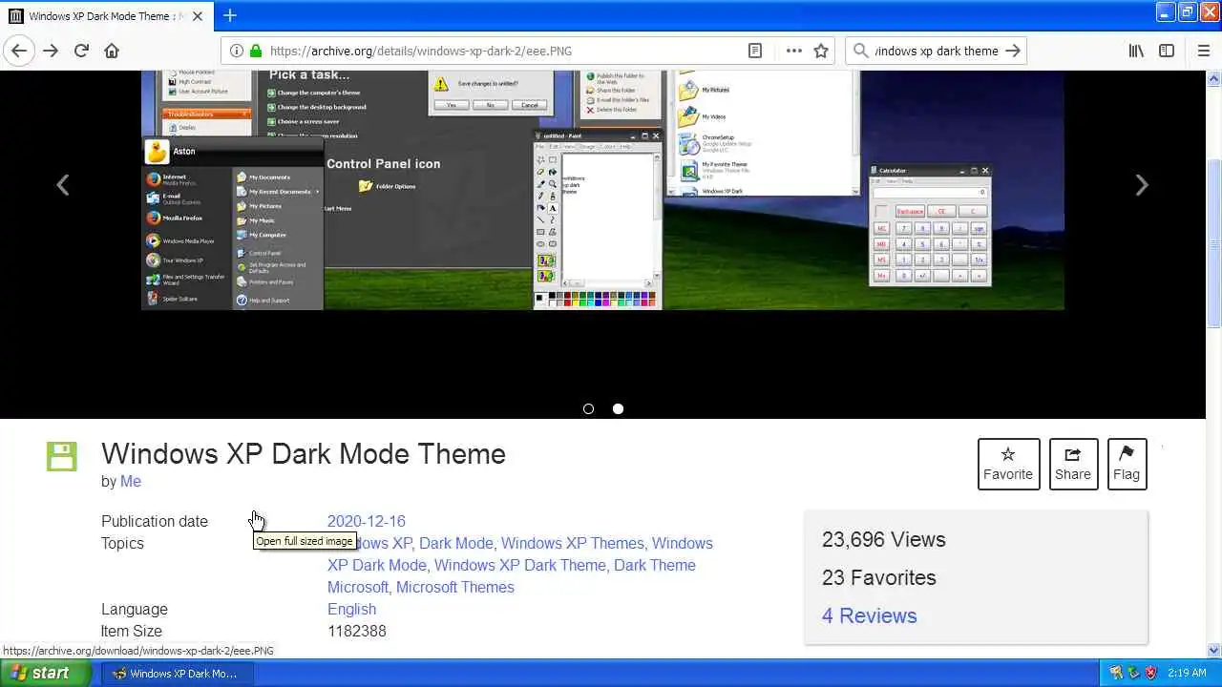This screenshot has height=687, width=1222.
Task: Go forward one page in browser
Action: click(51, 51)
